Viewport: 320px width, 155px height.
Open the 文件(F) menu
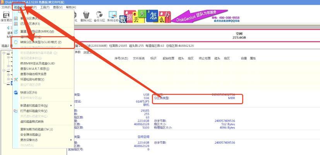6,7
